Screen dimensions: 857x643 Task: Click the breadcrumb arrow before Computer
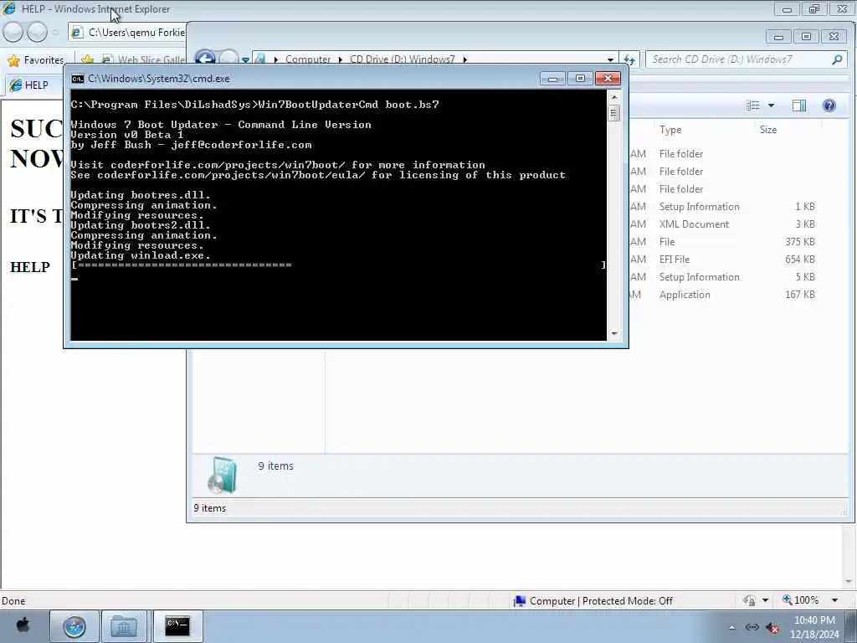pyautogui.click(x=276, y=59)
